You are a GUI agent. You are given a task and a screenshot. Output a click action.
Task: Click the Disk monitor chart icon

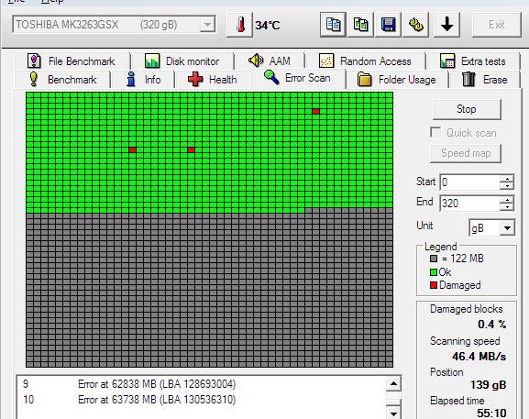pos(152,61)
